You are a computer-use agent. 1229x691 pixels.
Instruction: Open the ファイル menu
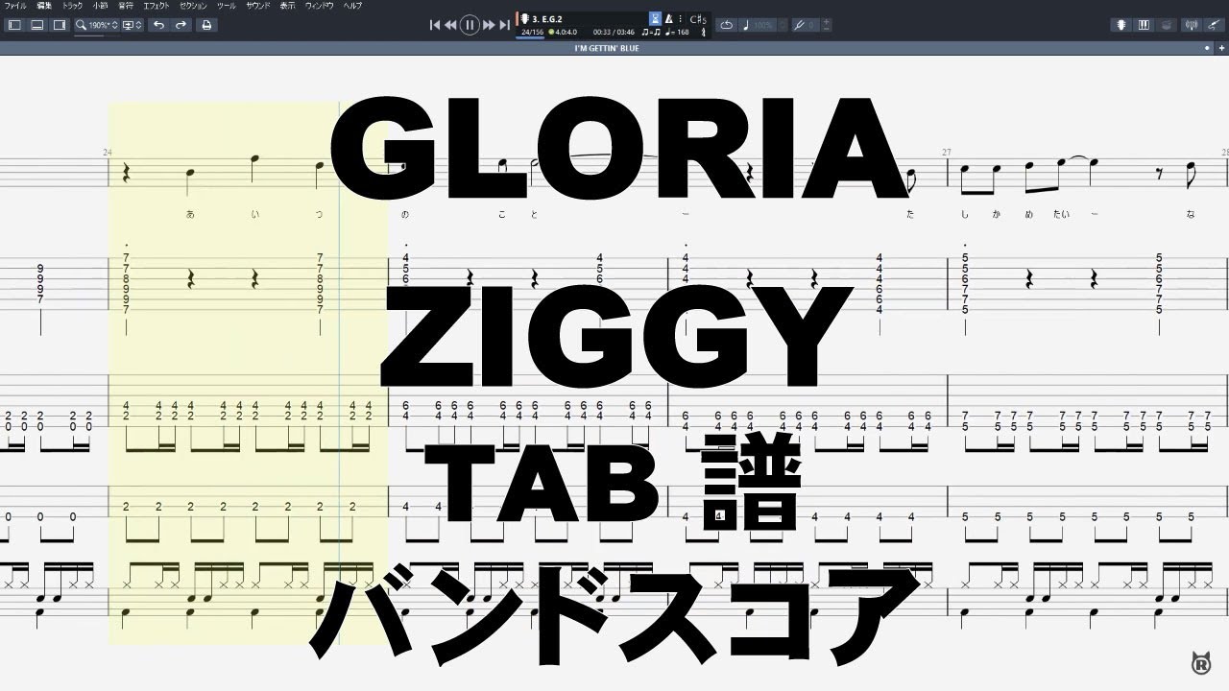[x=16, y=6]
